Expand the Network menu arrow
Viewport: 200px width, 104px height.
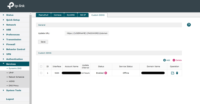(3, 25)
